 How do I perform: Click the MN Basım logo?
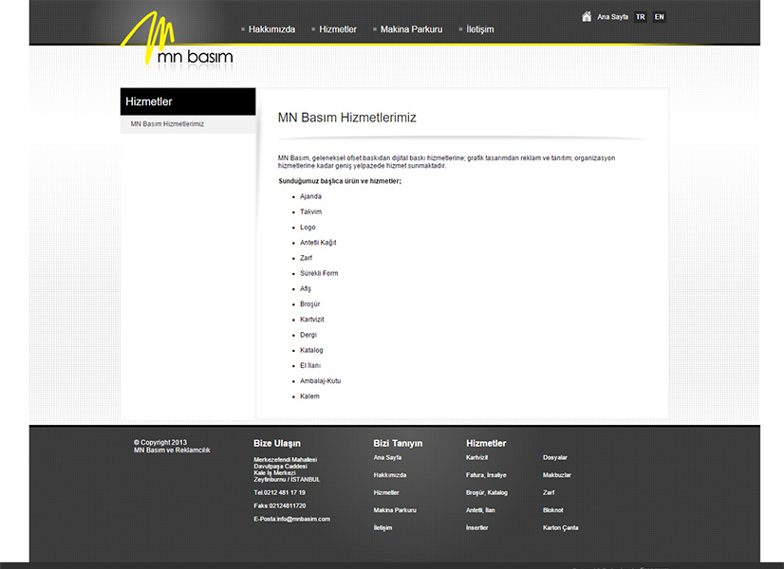177,43
